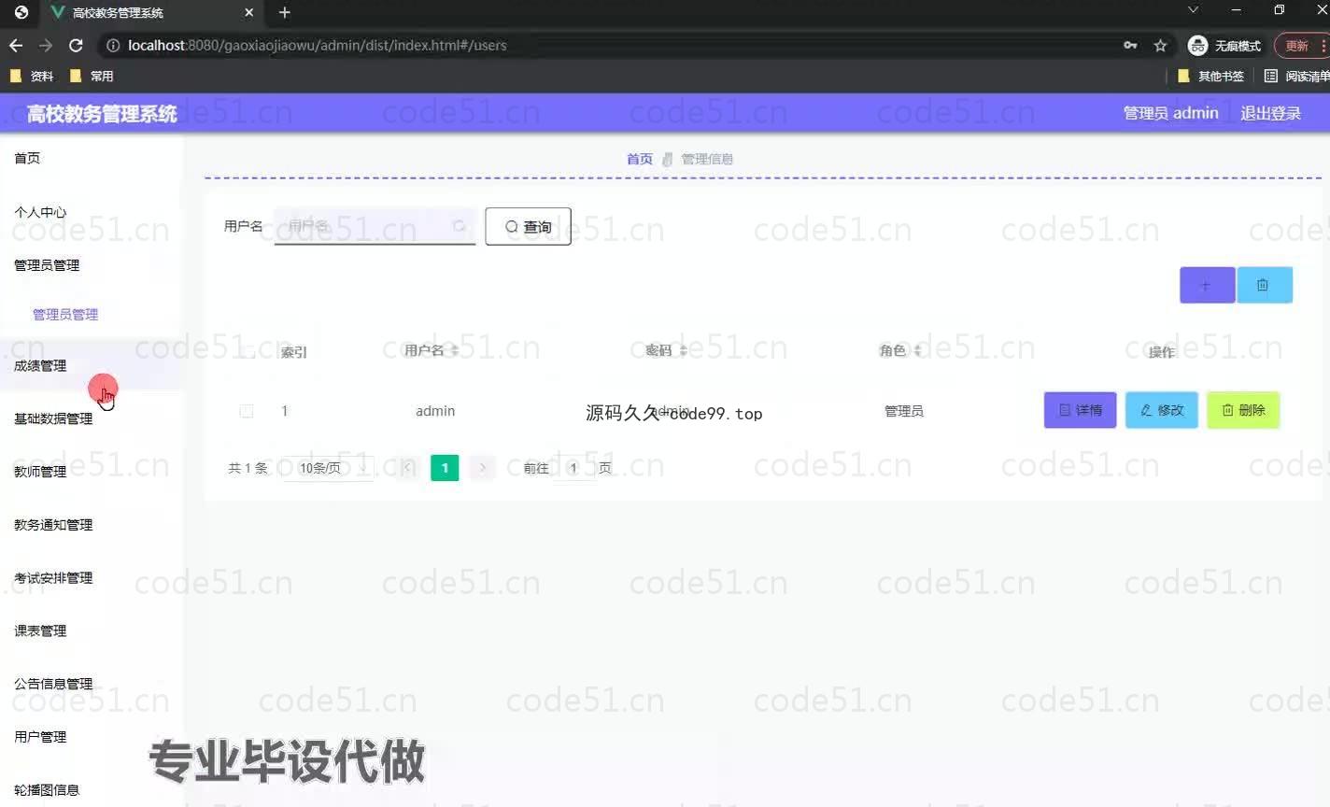This screenshot has height=807, width=1330.
Task: Click the add new record plus button
Action: tap(1207, 285)
